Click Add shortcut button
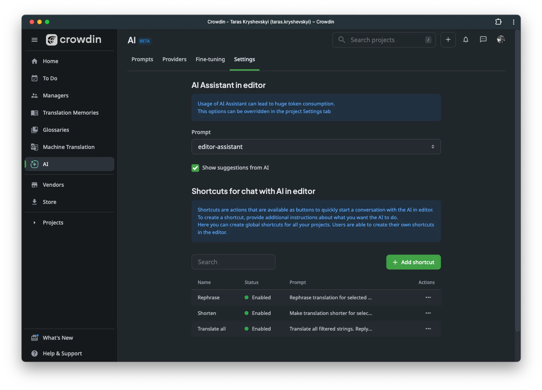The width and height of the screenshot is (542, 390). tap(414, 262)
